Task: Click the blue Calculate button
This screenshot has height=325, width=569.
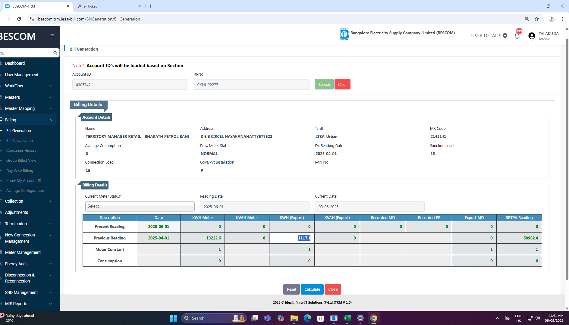Action: (312, 289)
